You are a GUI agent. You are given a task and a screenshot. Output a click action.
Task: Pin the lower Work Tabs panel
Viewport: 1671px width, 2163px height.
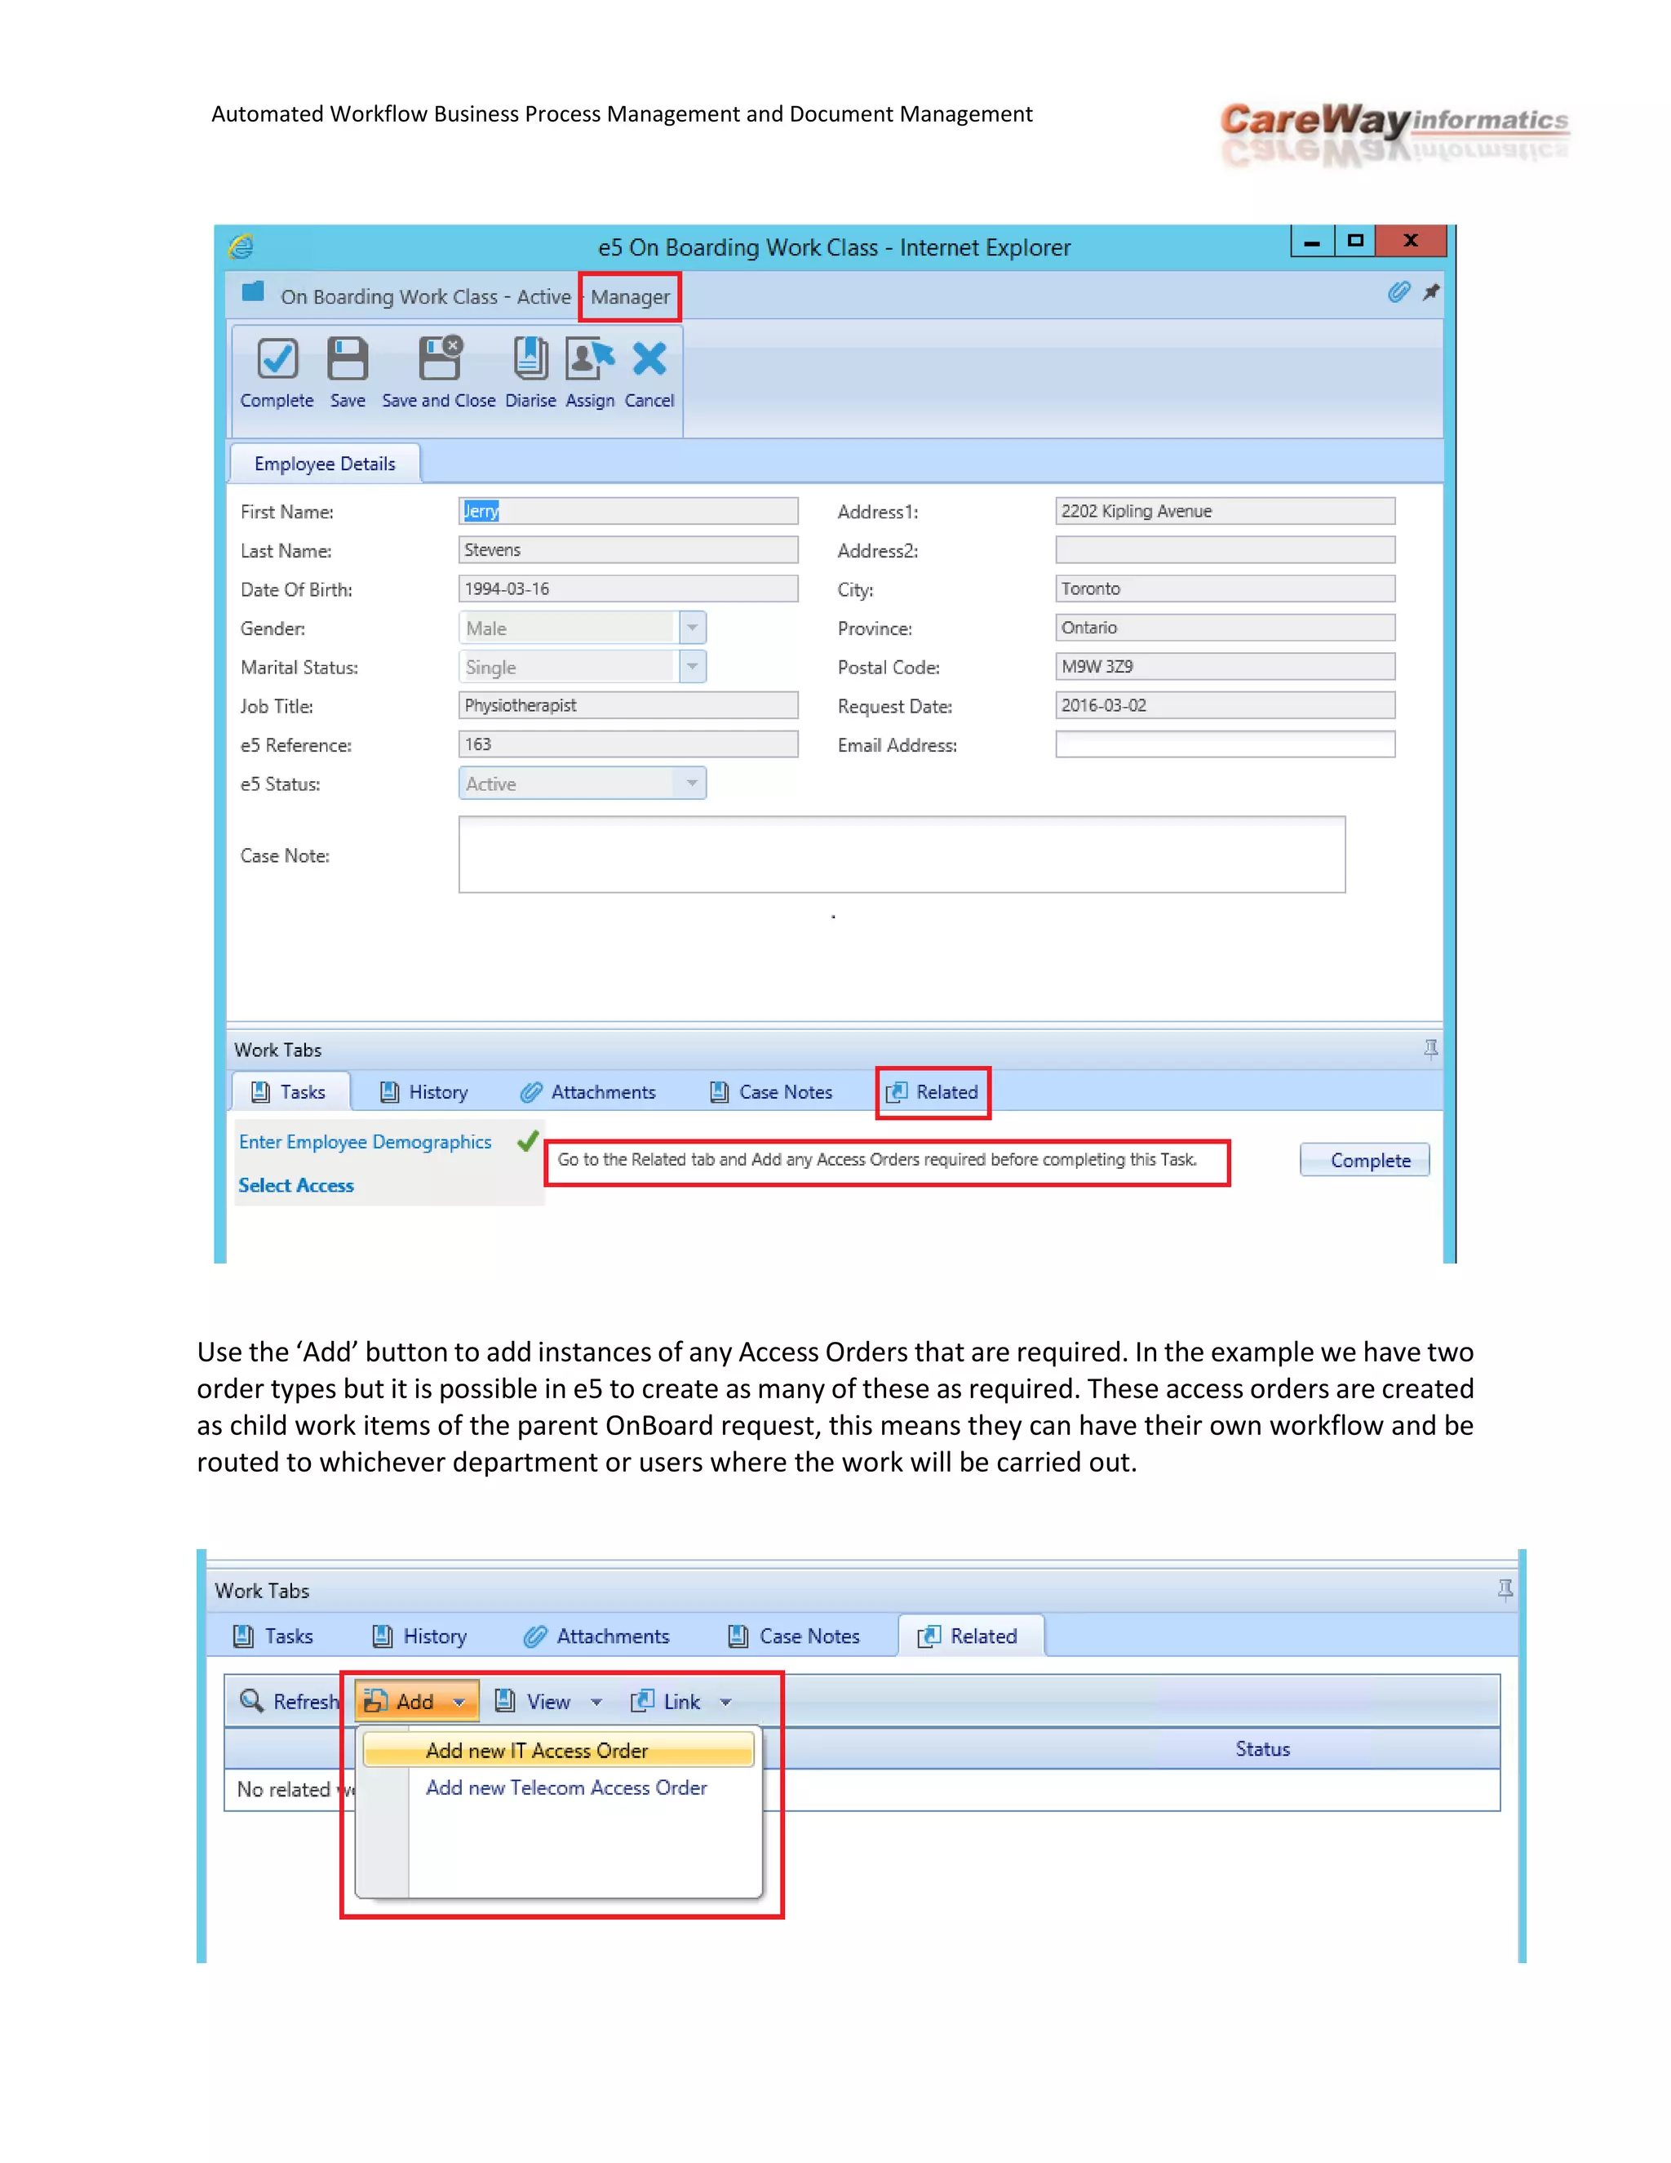pos(1505,1589)
